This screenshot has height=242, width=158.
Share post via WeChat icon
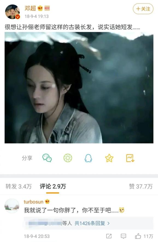pos(47,158)
